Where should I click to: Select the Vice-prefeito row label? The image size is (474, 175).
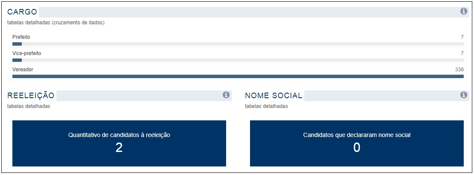coord(26,53)
